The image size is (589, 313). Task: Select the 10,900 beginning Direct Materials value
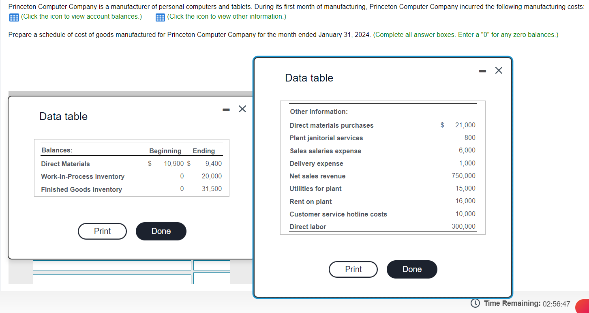(174, 164)
